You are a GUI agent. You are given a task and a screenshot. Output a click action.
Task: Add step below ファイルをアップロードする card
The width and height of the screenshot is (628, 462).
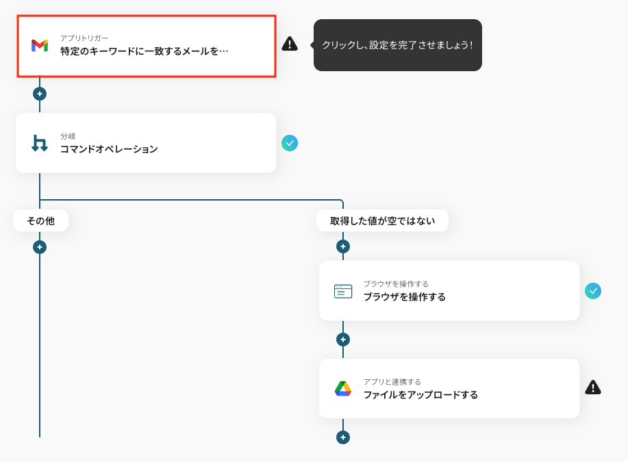[343, 437]
